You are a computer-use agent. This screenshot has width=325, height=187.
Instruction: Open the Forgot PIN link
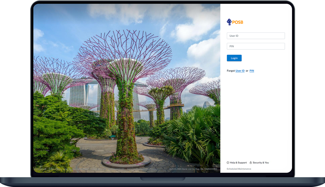coord(252,71)
